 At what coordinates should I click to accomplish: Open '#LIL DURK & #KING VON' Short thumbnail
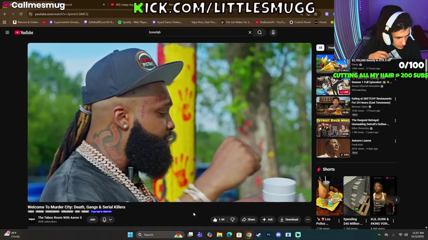[x=384, y=196]
